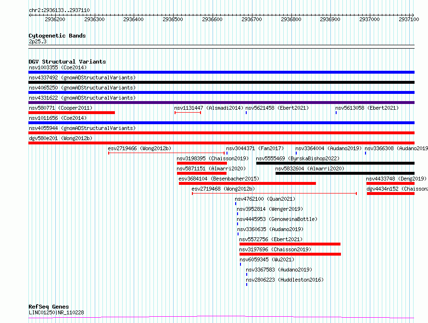Select variant nsv4433748 (Deng2019) label
Viewport: 428px width, 323px height.
396,179
